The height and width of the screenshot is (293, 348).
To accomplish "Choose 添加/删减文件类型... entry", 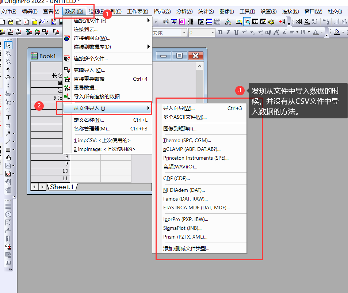I will pyautogui.click(x=199, y=248).
